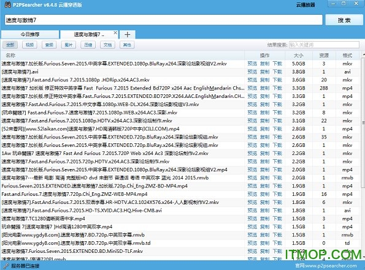Viewport: 365px width, 270px height.
Task: Filter results by 文档
Action: tap(107, 45)
